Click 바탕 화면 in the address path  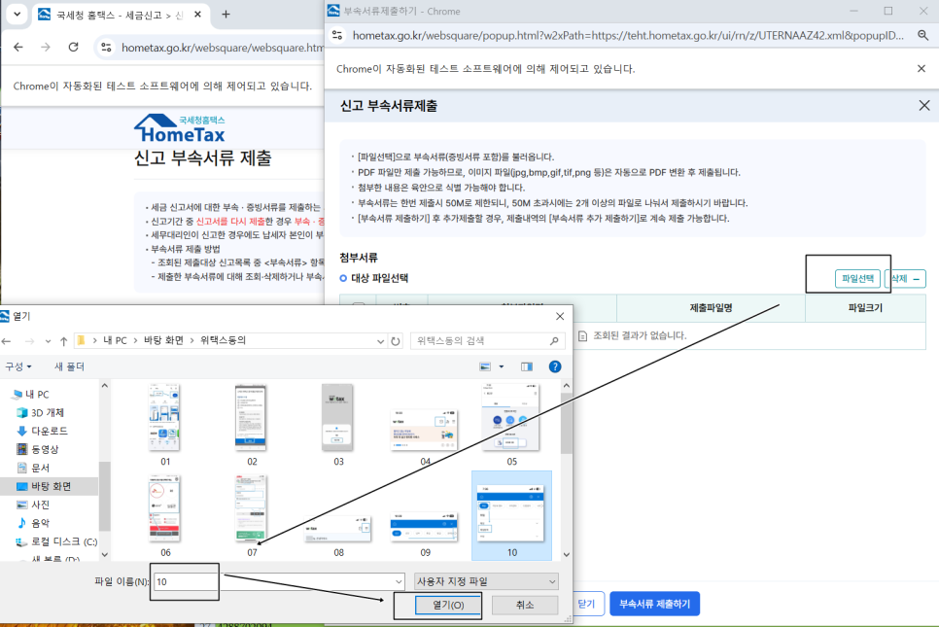click(163, 341)
